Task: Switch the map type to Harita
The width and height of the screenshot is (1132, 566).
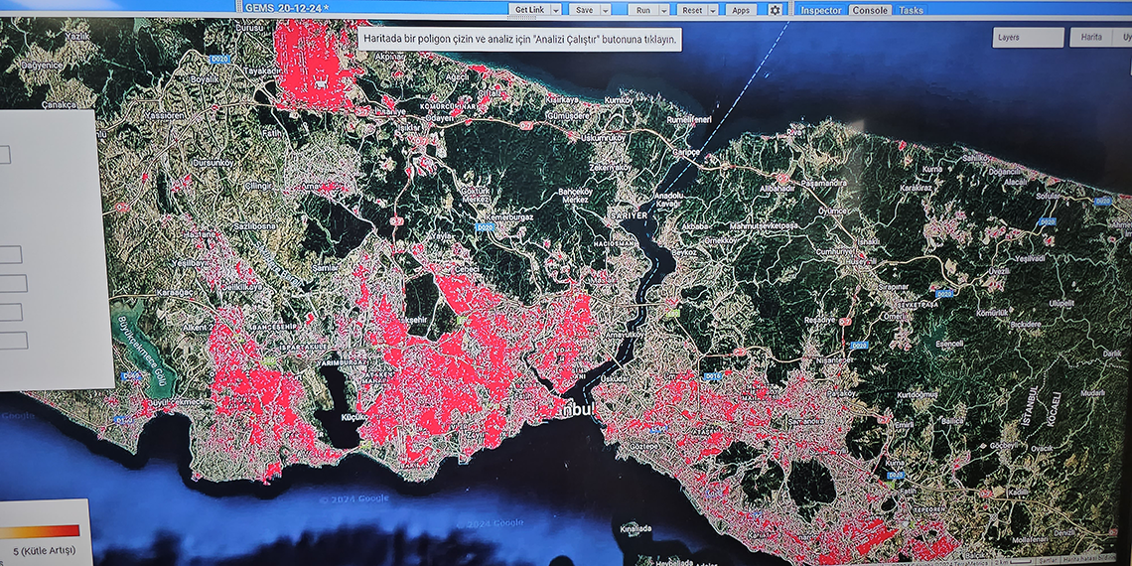Action: (x=1090, y=38)
